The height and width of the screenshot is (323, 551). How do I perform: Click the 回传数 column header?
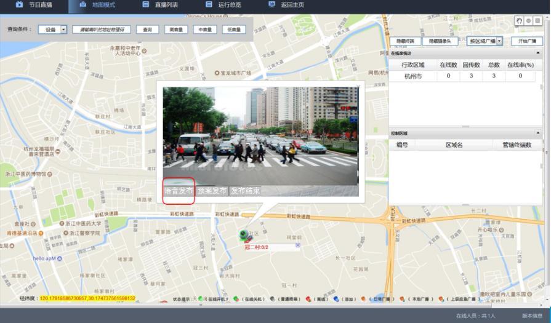click(x=471, y=65)
